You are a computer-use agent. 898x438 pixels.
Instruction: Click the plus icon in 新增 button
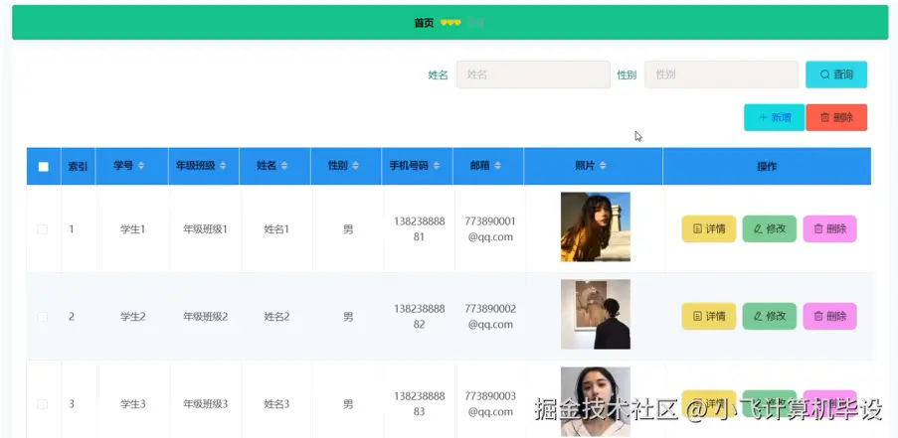click(x=763, y=117)
